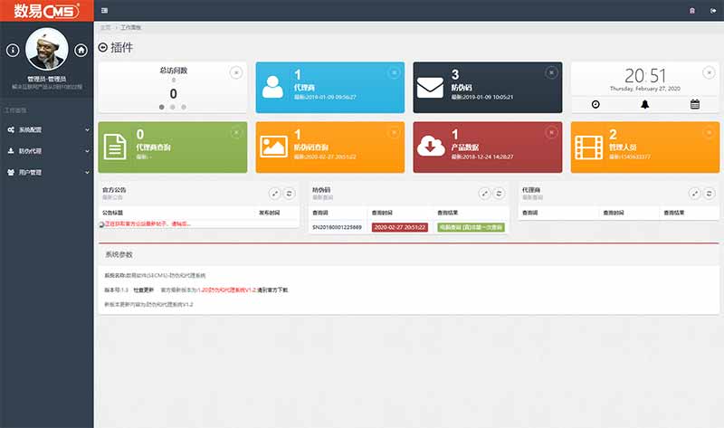Collapse the 插件 section with the circle arrow
The image size is (724, 428).
point(102,48)
